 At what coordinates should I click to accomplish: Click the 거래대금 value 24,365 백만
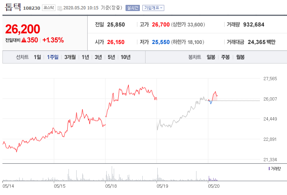[262, 42]
